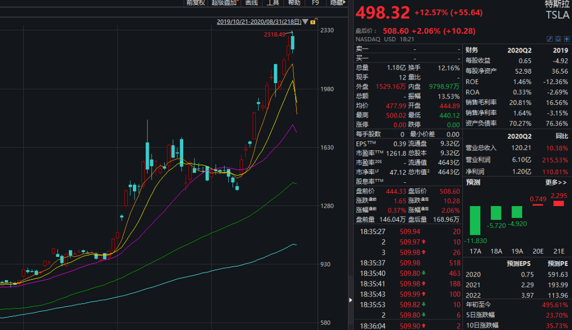The image size is (572, 330).
Task: Click the blue plus add-to-watchlist icon
Action: [x=567, y=39]
